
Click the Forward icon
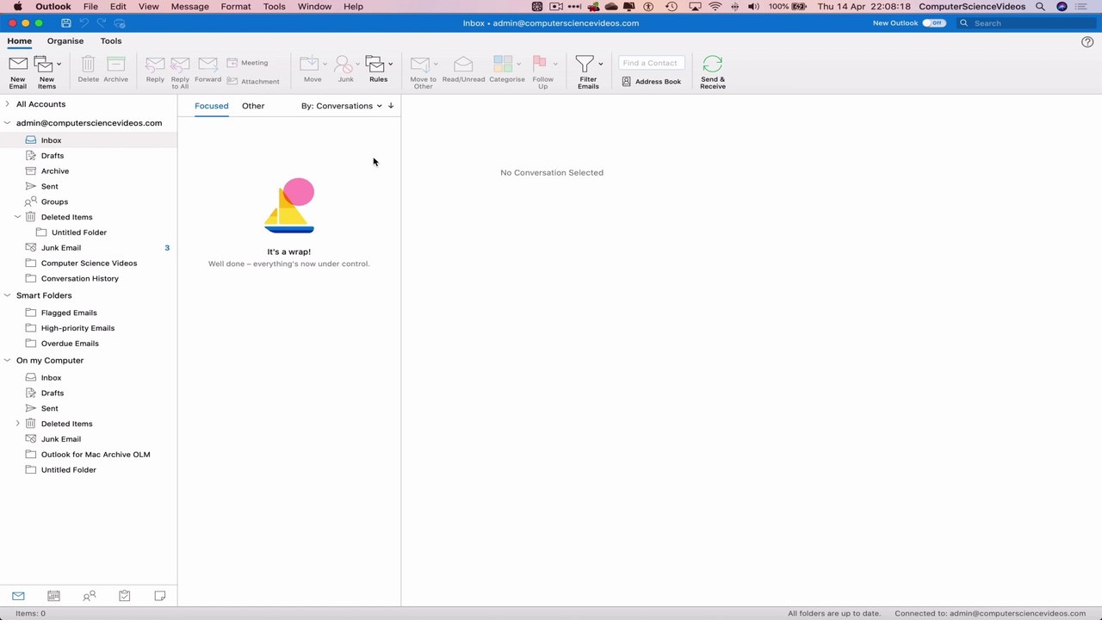coord(207,65)
